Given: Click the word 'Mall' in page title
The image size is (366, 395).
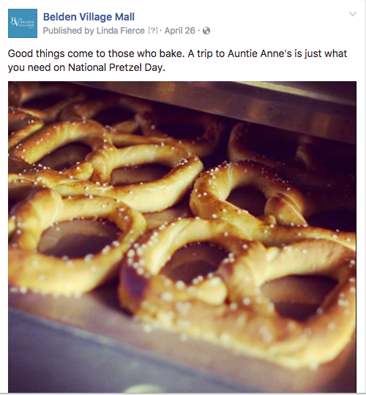Looking at the screenshot, I should [x=124, y=17].
